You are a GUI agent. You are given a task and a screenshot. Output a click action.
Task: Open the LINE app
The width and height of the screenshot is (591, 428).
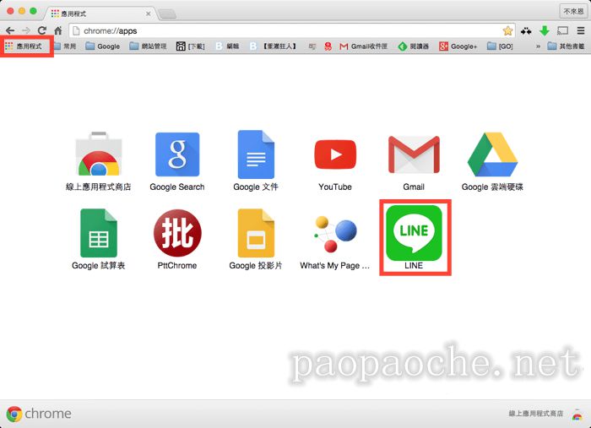(x=414, y=233)
